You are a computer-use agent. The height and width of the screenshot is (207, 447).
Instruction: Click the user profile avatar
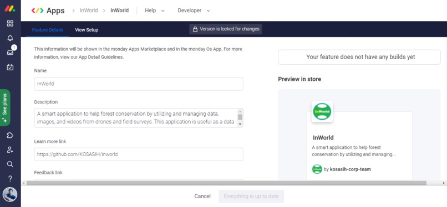point(10,194)
